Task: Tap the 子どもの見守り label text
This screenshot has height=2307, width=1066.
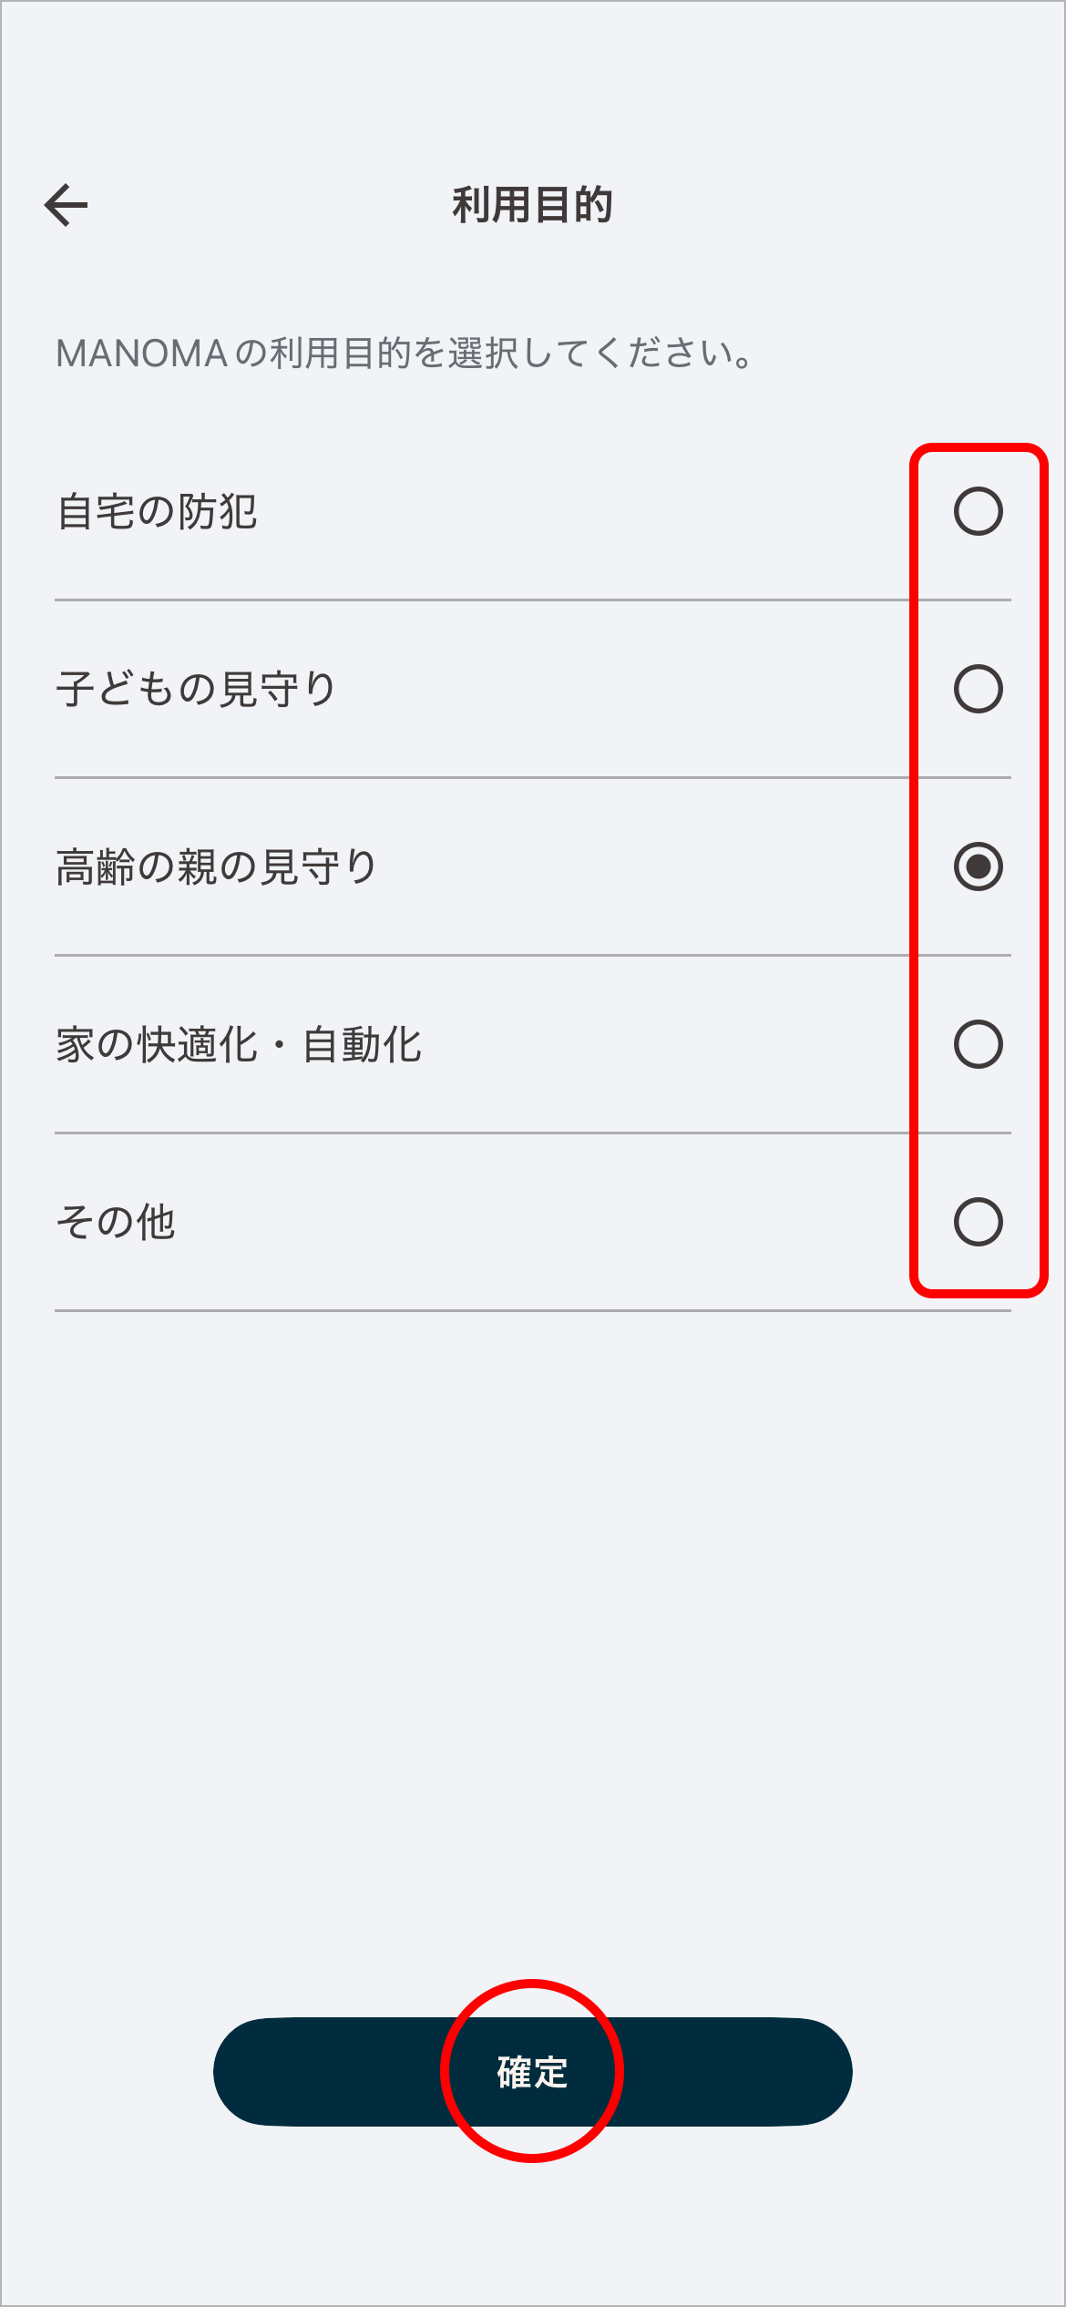Action: click(x=196, y=689)
